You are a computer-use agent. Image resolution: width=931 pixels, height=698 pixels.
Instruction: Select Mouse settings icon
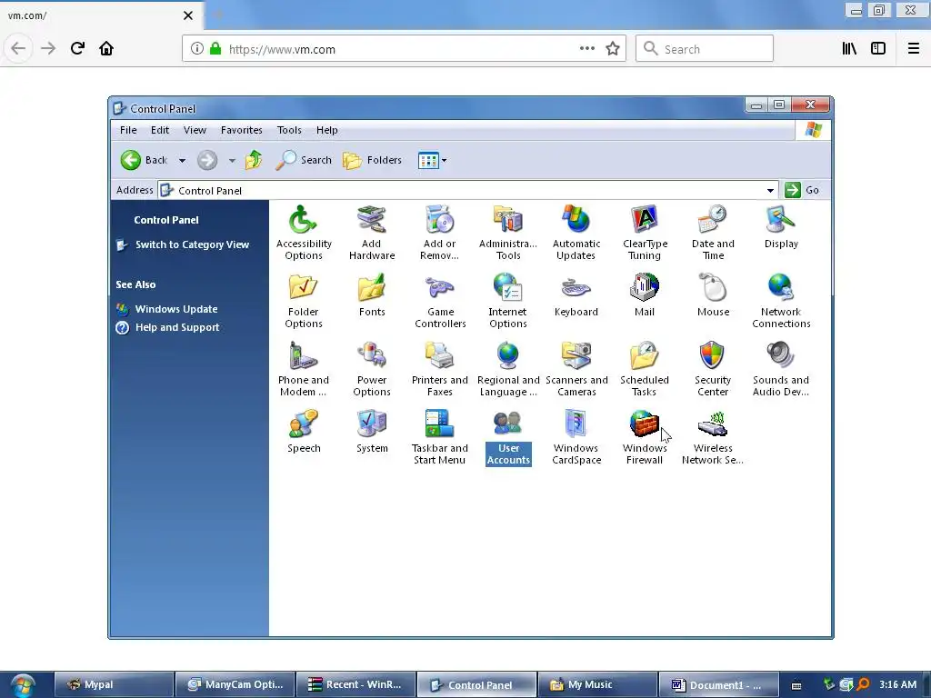point(713,295)
